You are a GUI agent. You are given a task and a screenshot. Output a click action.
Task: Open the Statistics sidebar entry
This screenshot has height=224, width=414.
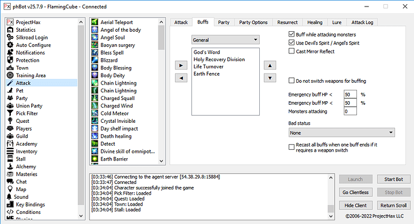click(25, 30)
